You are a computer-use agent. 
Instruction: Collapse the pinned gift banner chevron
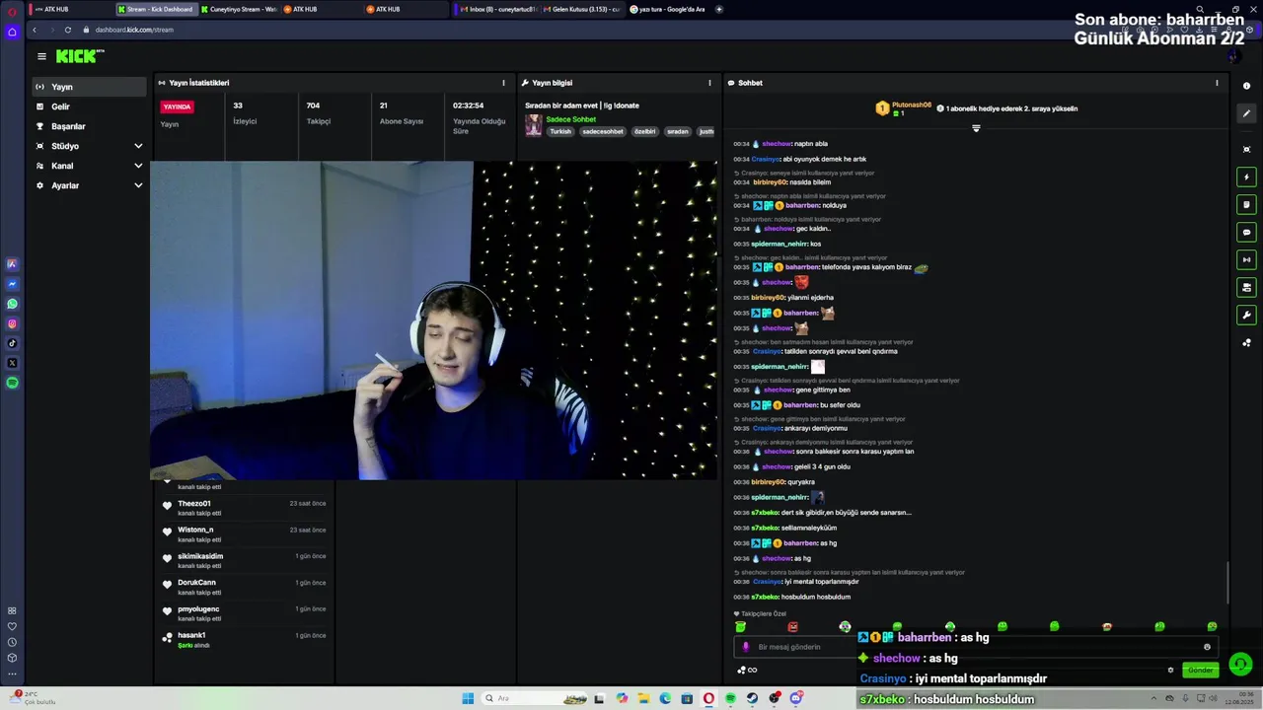pyautogui.click(x=976, y=128)
